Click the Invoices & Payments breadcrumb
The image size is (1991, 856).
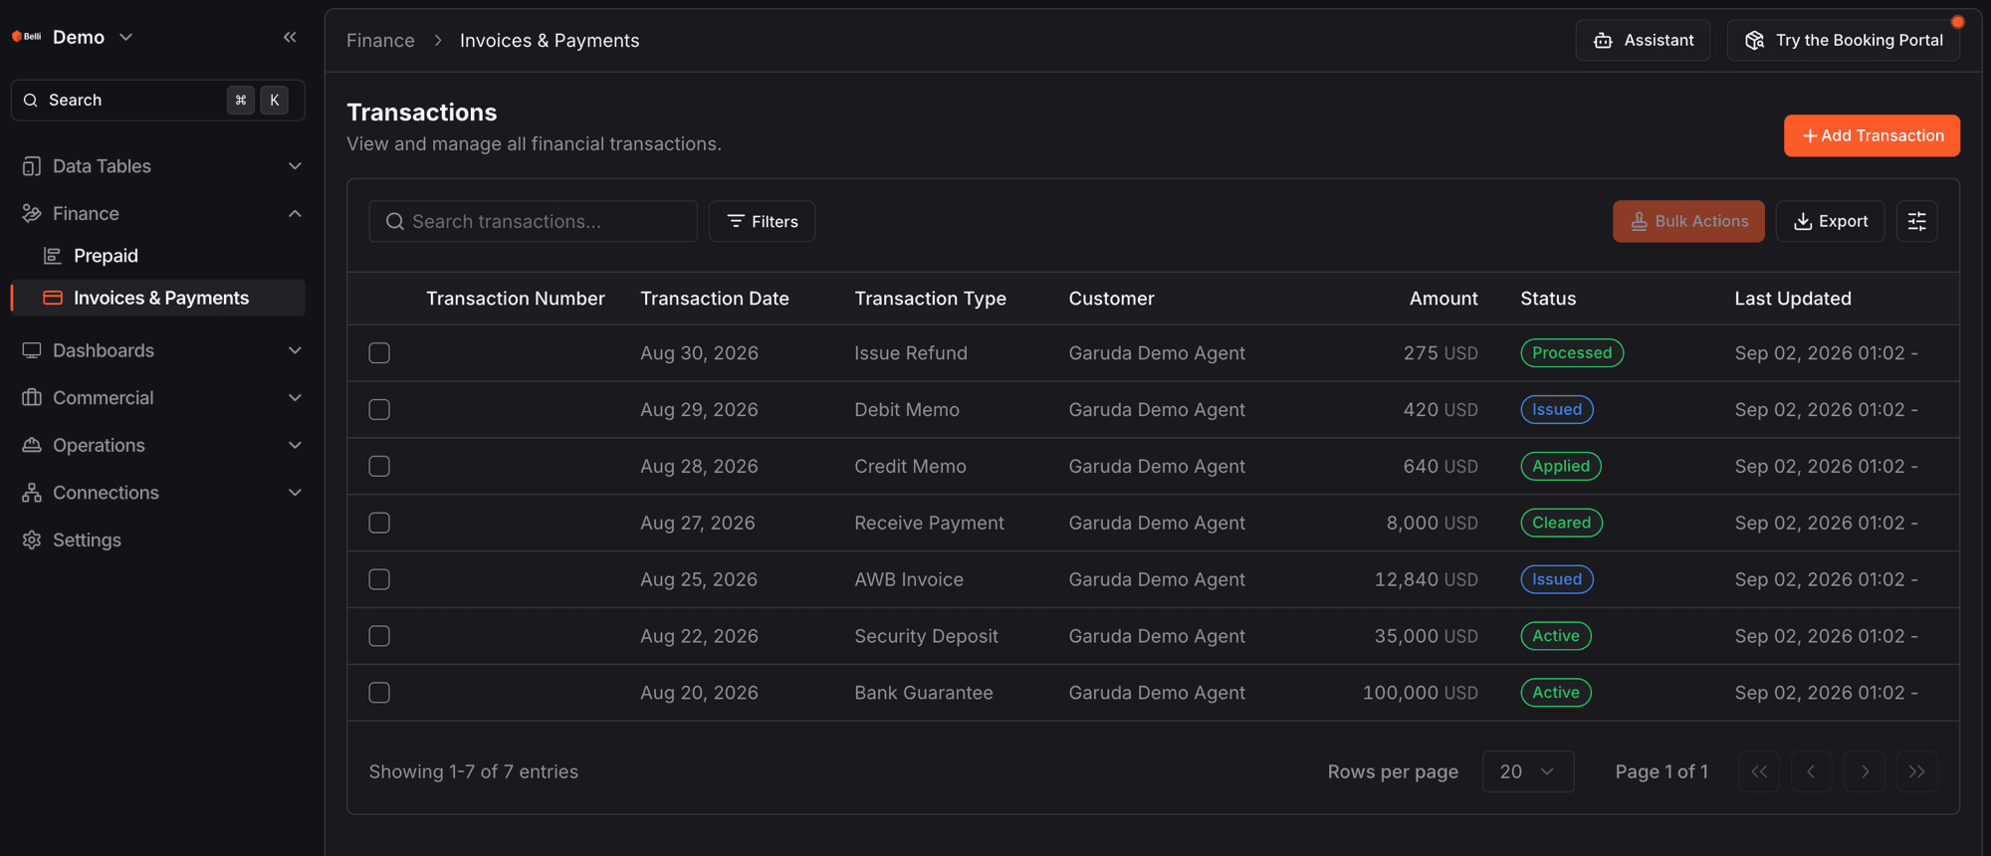click(x=550, y=41)
